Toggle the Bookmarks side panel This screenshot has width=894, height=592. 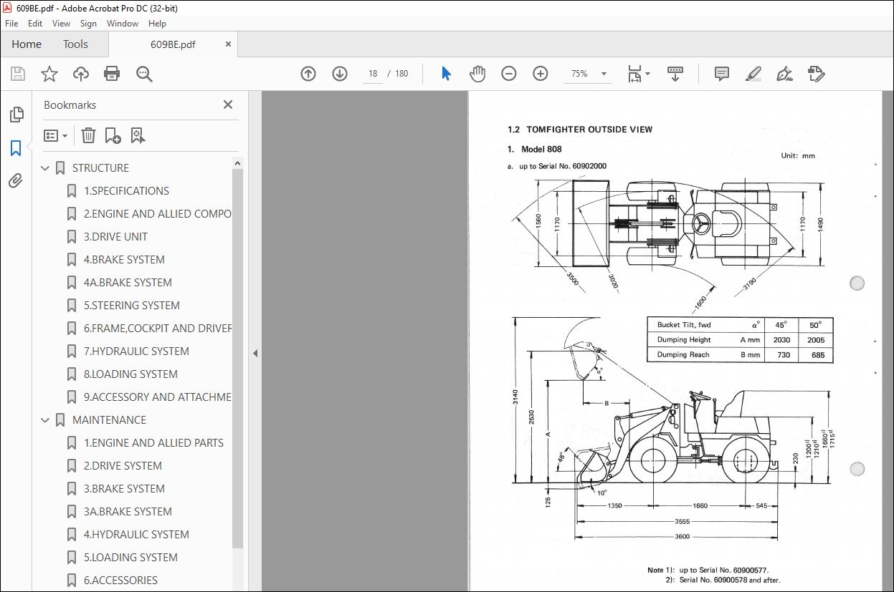[x=16, y=148]
